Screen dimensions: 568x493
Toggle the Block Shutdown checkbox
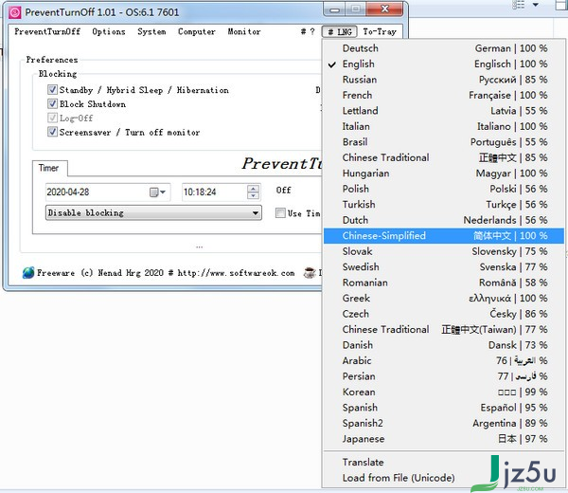coord(52,103)
